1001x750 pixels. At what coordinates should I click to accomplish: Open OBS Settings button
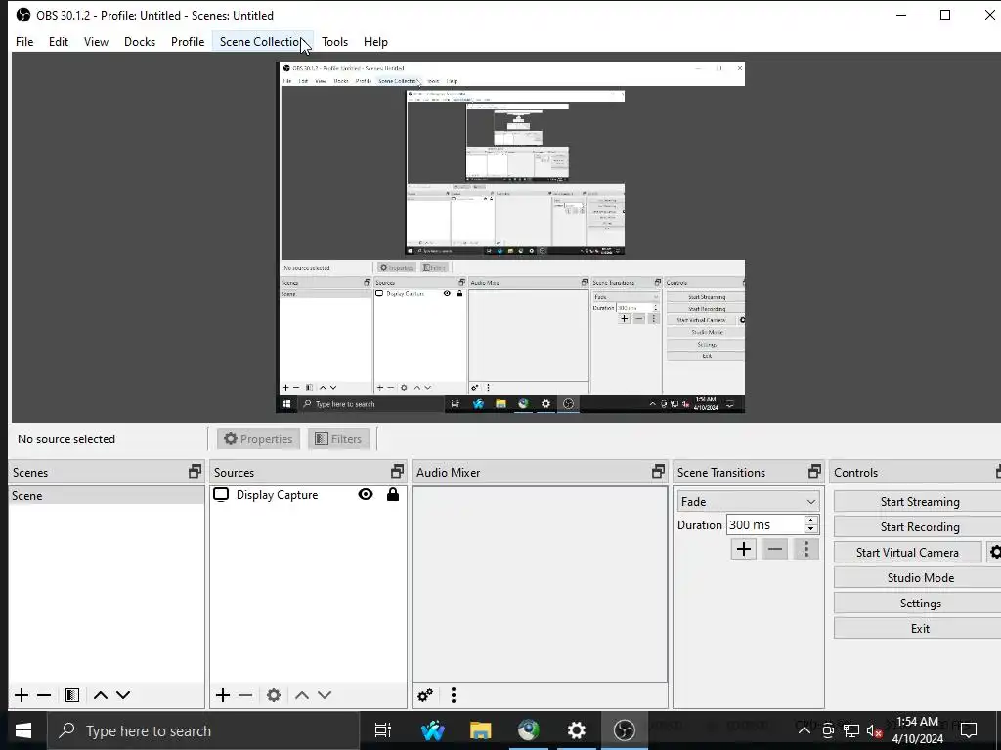click(x=919, y=604)
